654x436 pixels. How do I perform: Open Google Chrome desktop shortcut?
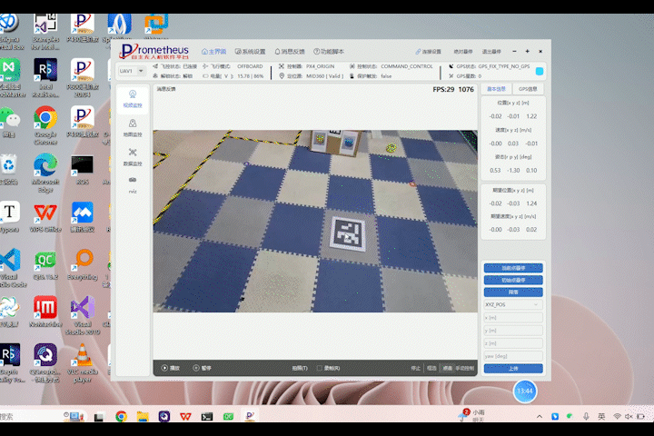pos(45,125)
